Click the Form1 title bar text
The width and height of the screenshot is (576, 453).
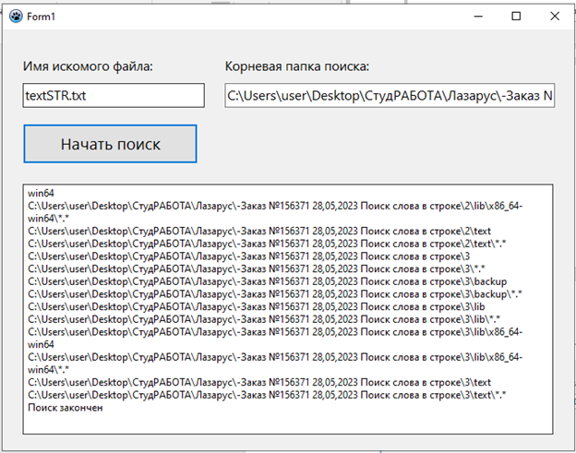(x=42, y=16)
